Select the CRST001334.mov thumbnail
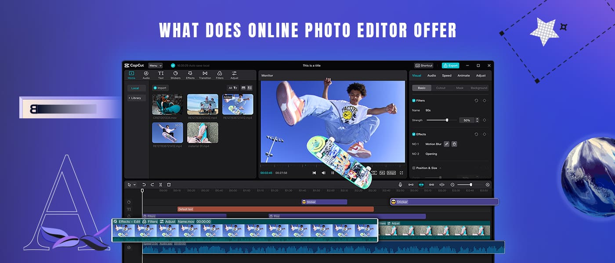 coord(167,104)
